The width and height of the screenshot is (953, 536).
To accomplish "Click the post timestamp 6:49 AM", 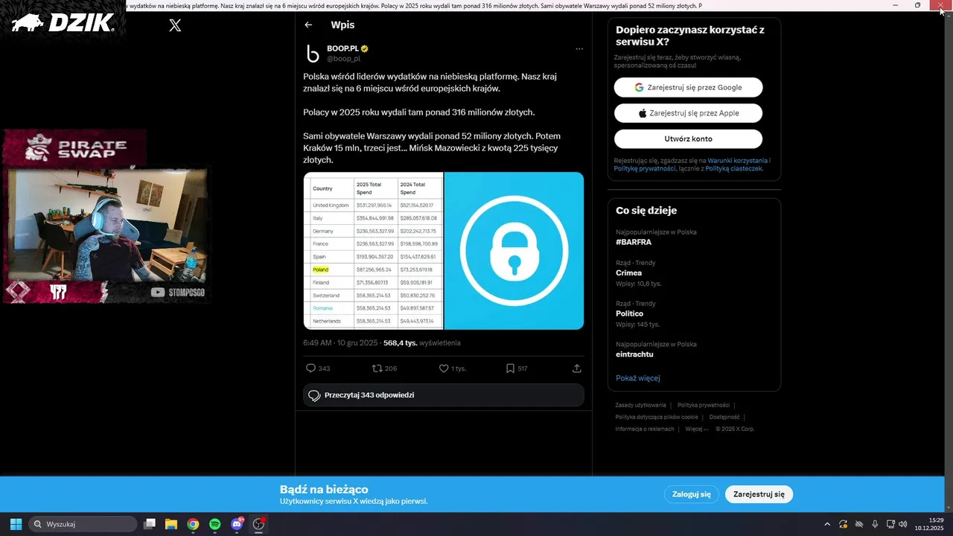I will [340, 343].
